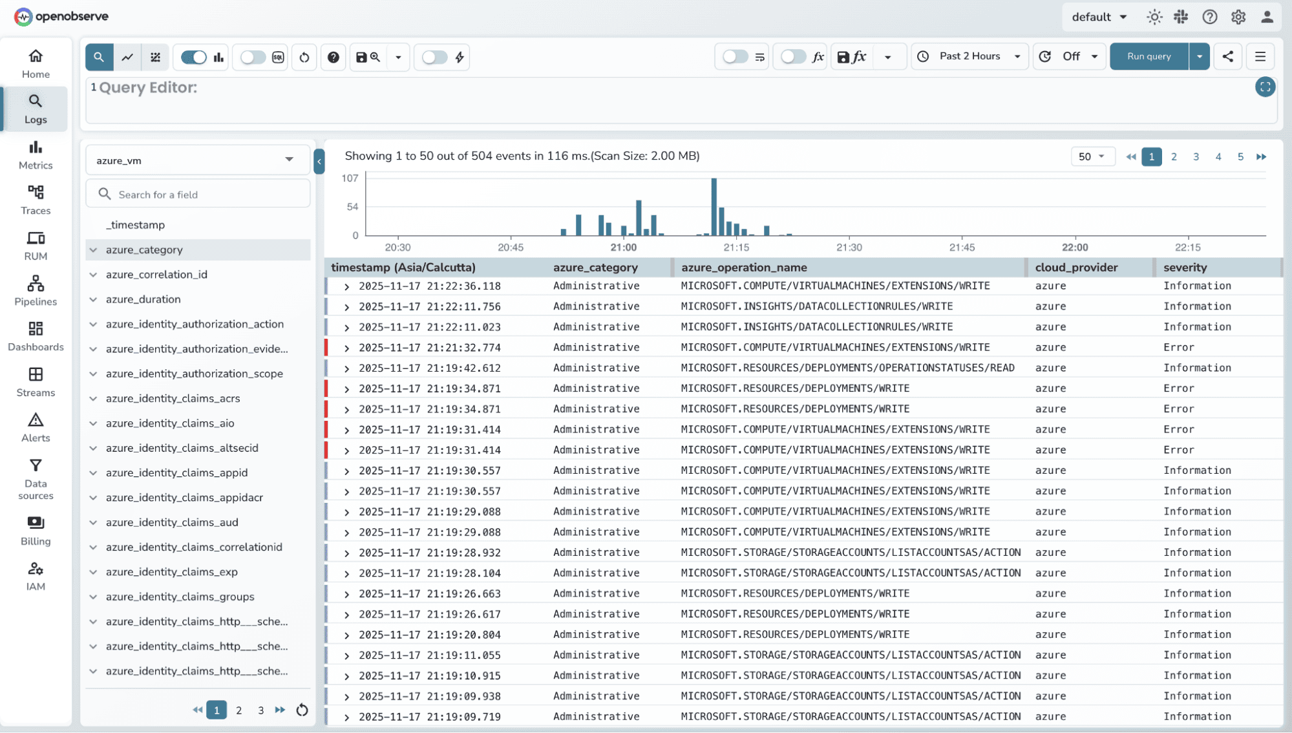Enable SQL mode with its toggle
1292x733 pixels.
click(252, 57)
